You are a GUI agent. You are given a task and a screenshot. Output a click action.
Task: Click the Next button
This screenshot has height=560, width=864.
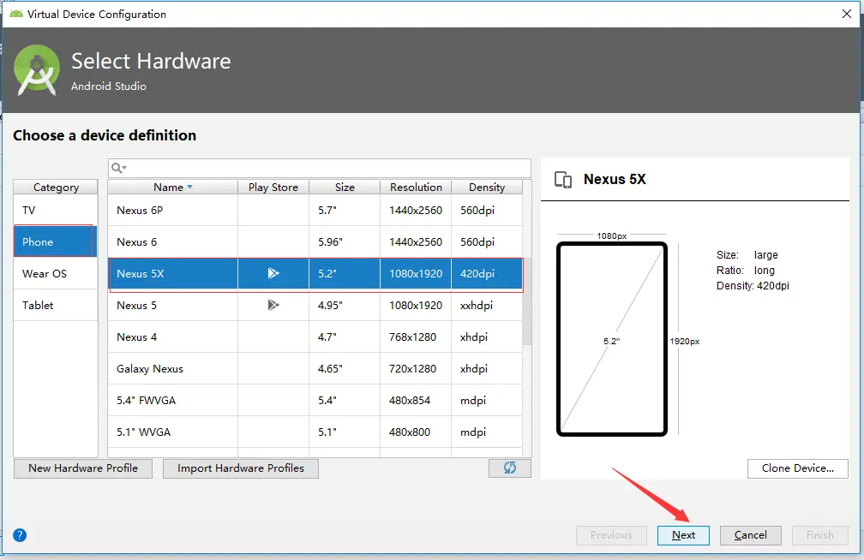tap(683, 535)
